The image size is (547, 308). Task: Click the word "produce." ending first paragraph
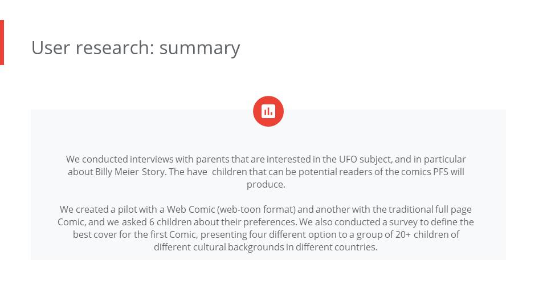point(266,185)
